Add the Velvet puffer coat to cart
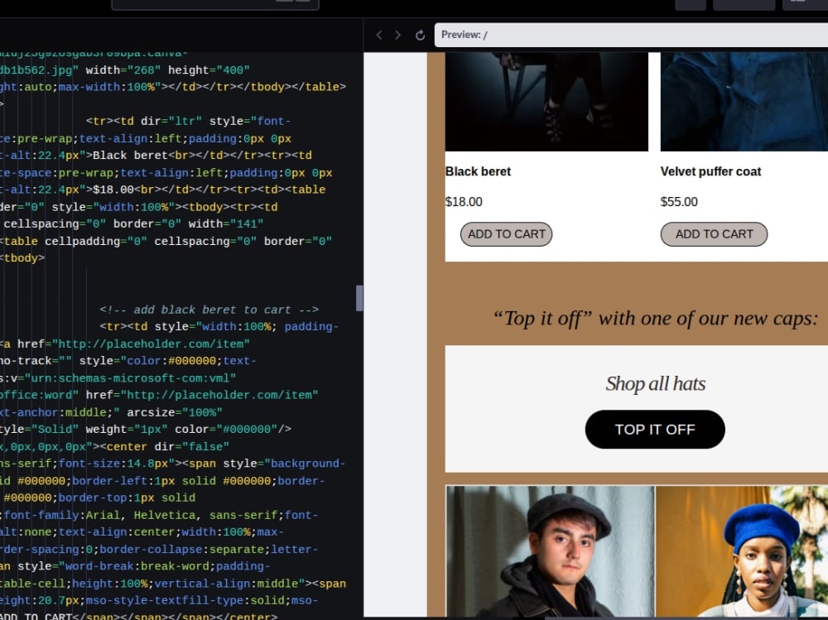Viewport: 828px width, 620px height. coord(714,234)
